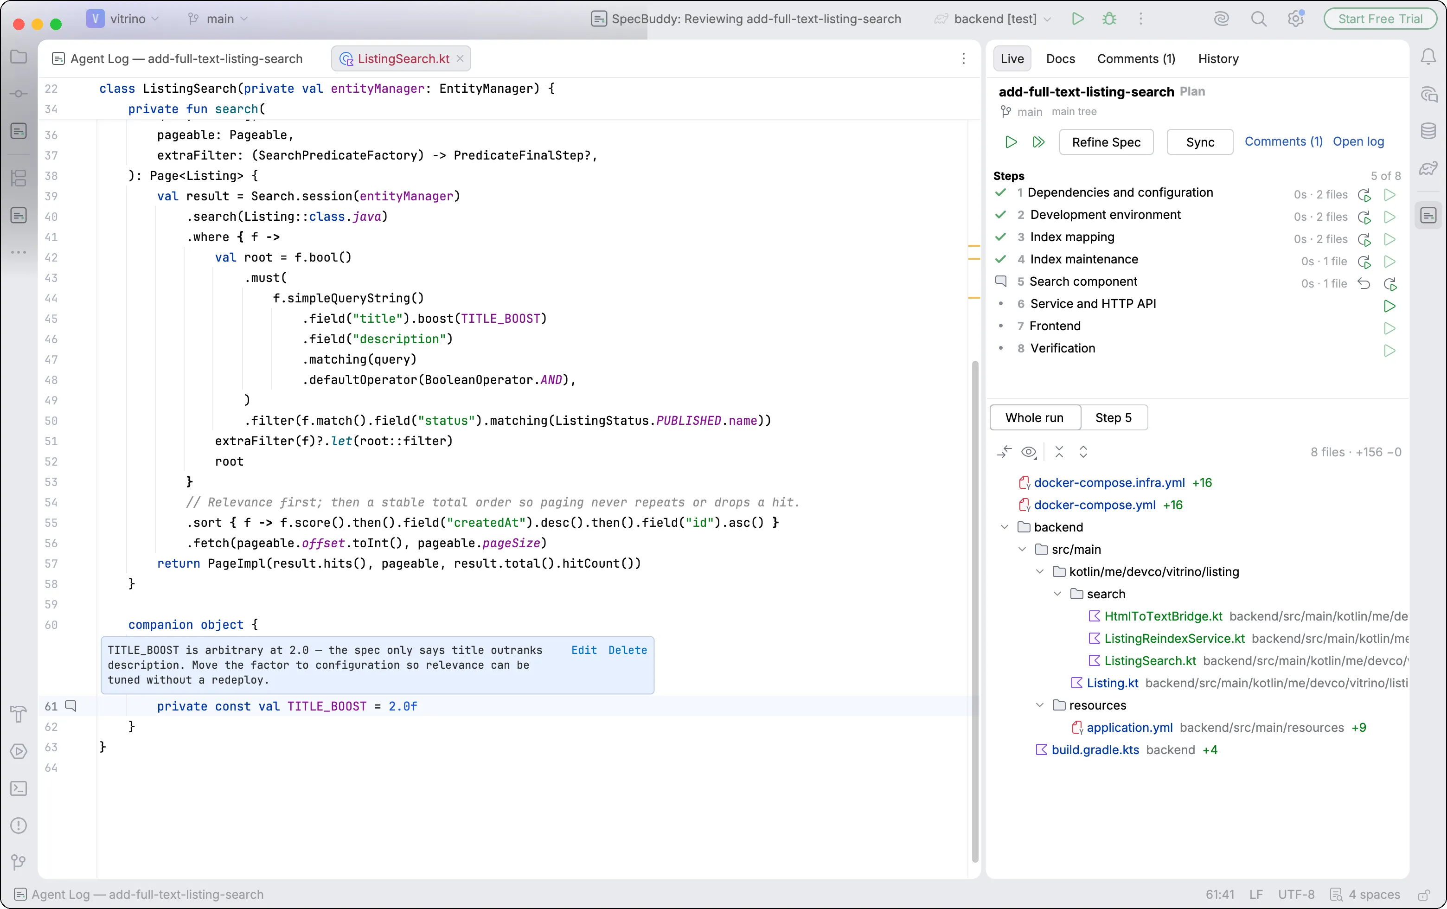Open the Project folder tool window
The width and height of the screenshot is (1447, 909).
tap(19, 57)
